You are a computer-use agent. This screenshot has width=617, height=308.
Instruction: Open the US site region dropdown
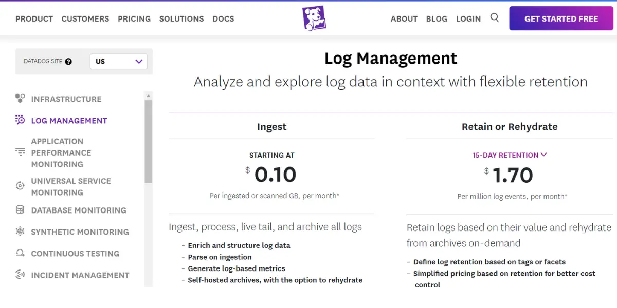119,62
